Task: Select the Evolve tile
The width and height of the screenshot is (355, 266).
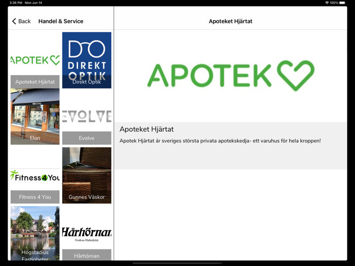Action: (x=87, y=117)
